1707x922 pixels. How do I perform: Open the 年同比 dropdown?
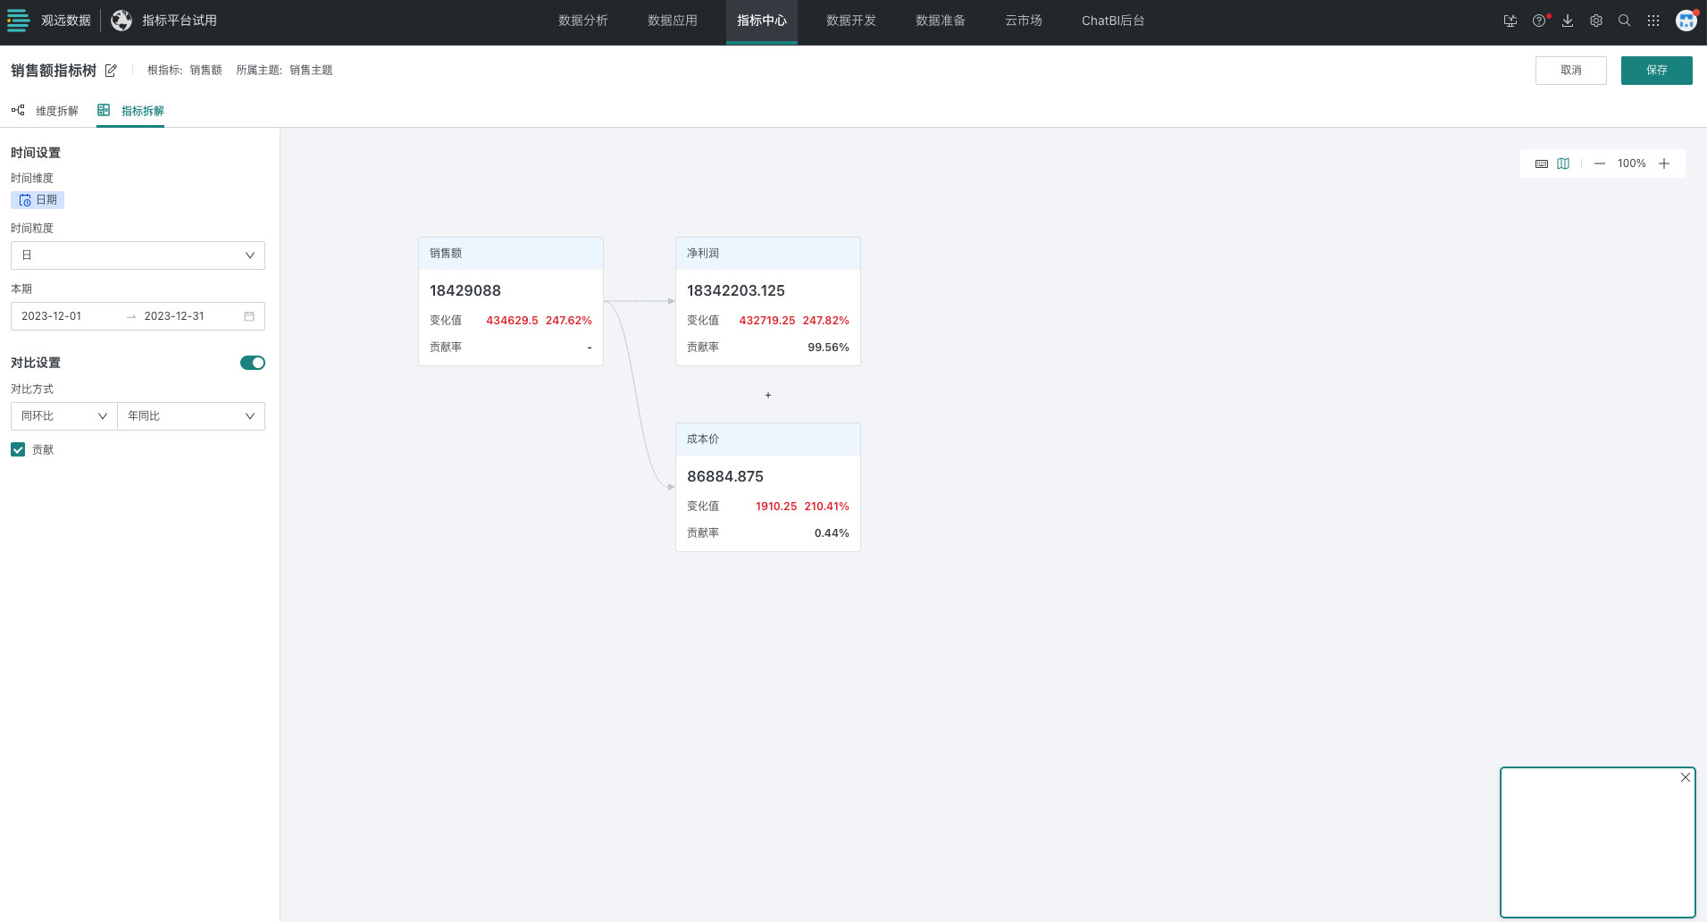pyautogui.click(x=190, y=416)
